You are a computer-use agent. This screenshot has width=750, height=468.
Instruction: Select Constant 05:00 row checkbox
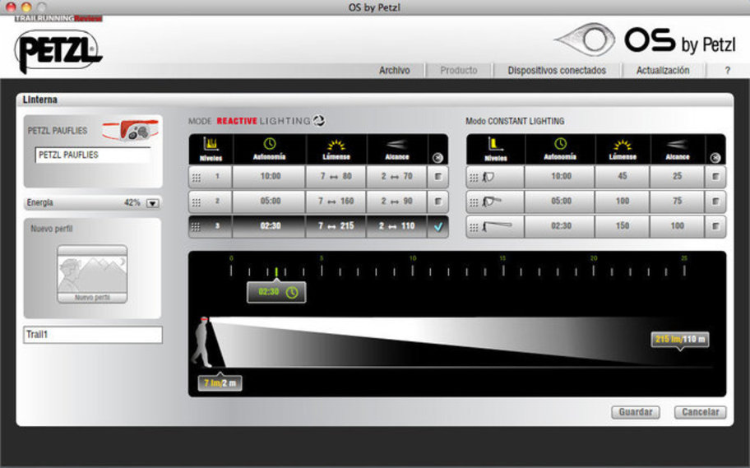point(715,202)
